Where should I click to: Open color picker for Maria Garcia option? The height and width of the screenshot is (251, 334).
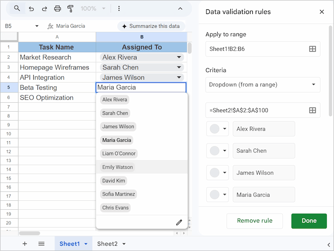click(x=218, y=195)
